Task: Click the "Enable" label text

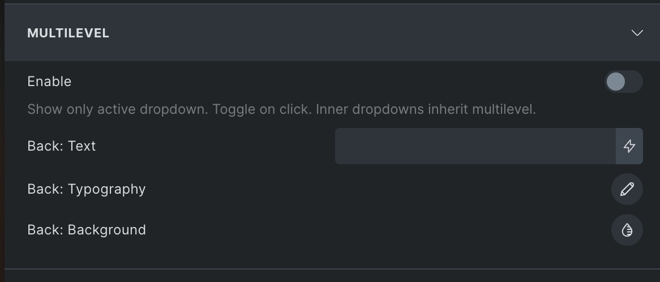Action: pos(49,82)
